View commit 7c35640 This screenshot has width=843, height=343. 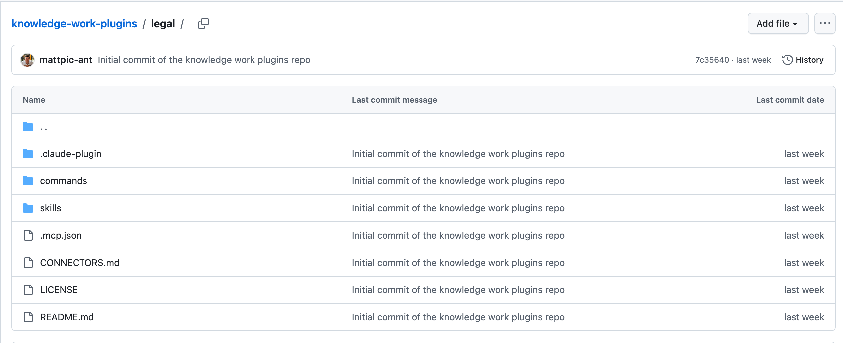(712, 60)
